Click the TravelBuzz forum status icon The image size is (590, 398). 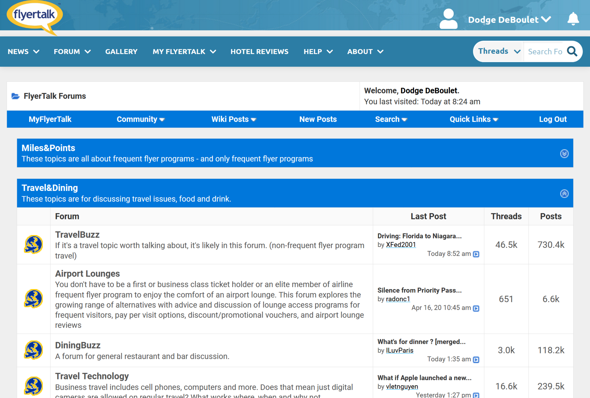[33, 245]
